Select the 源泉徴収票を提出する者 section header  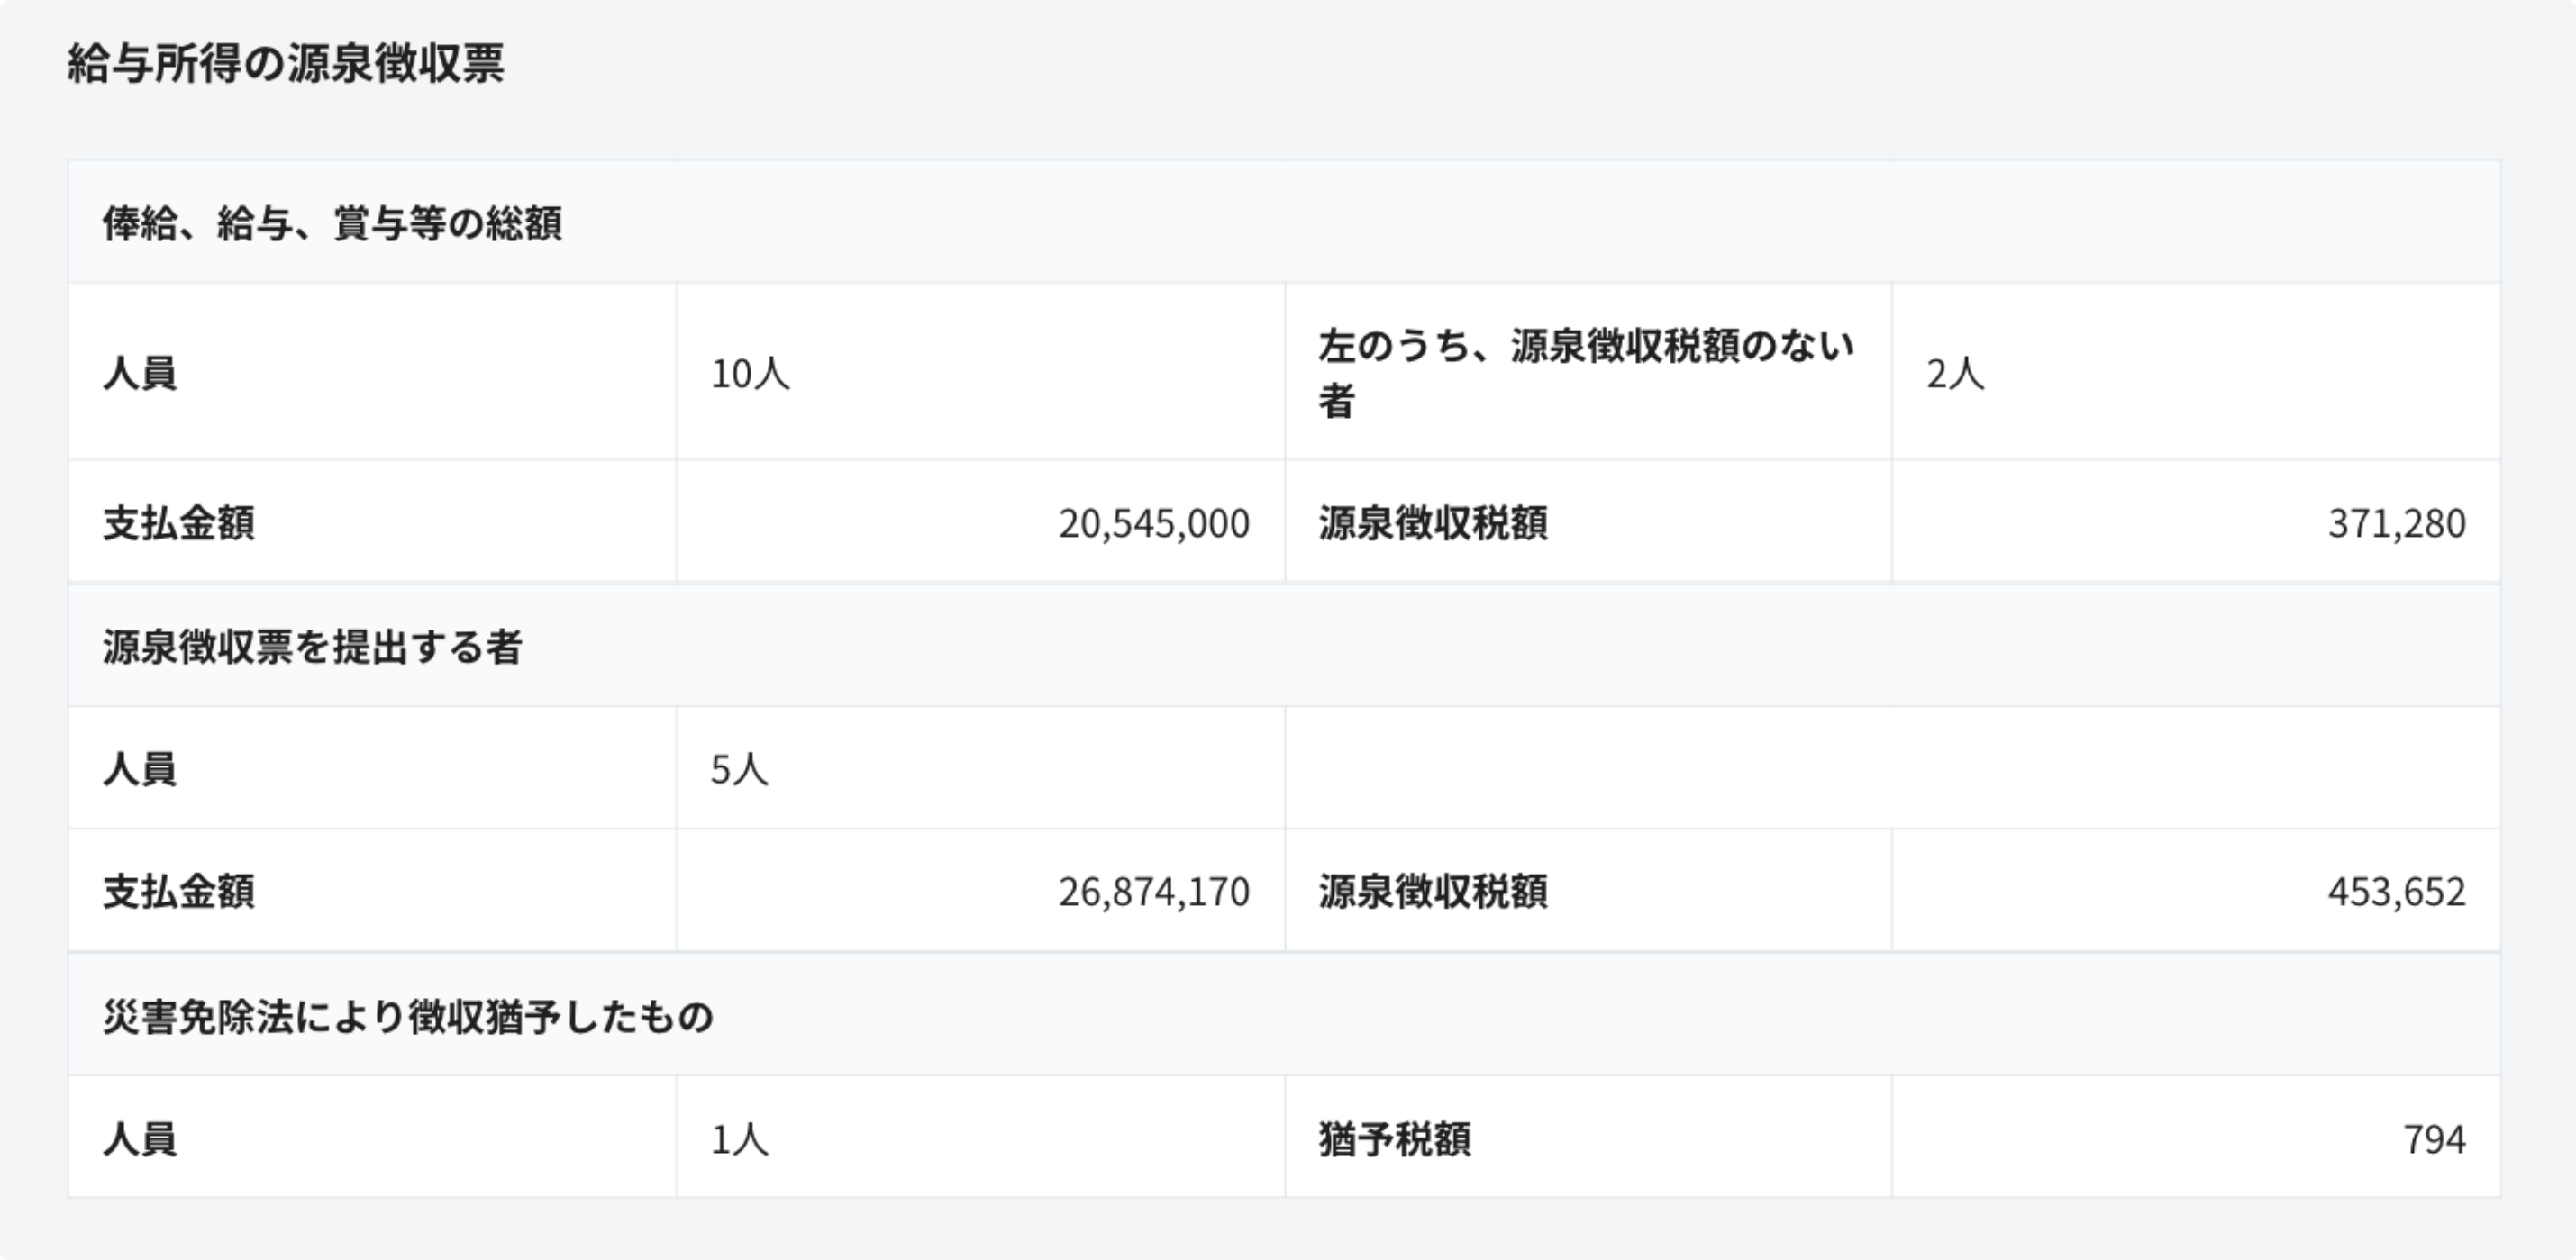click(312, 648)
